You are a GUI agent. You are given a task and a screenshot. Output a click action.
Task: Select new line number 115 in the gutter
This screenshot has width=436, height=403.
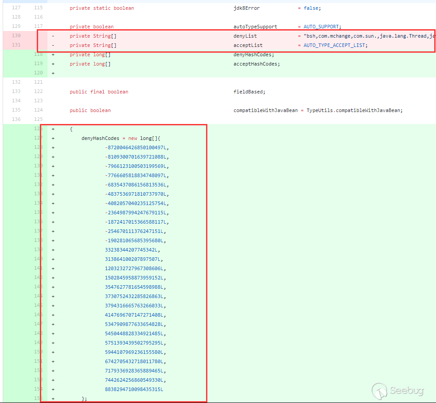click(x=38, y=8)
